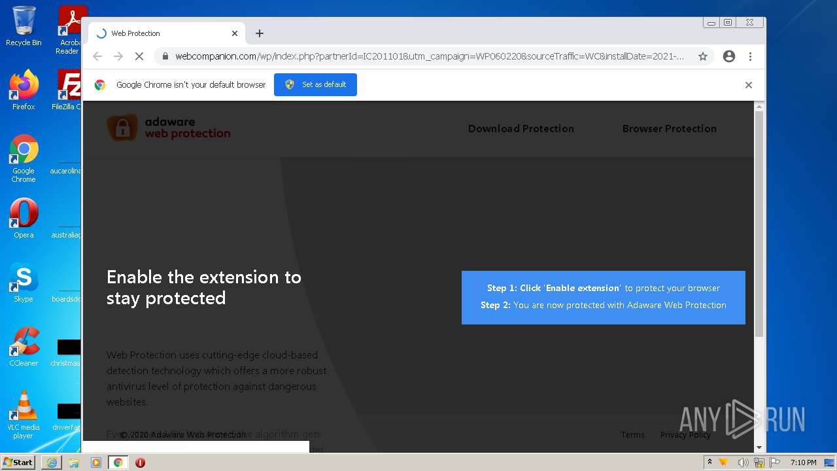Image resolution: width=837 pixels, height=471 pixels.
Task: Open VLC media player shortcut
Action: tap(24, 415)
